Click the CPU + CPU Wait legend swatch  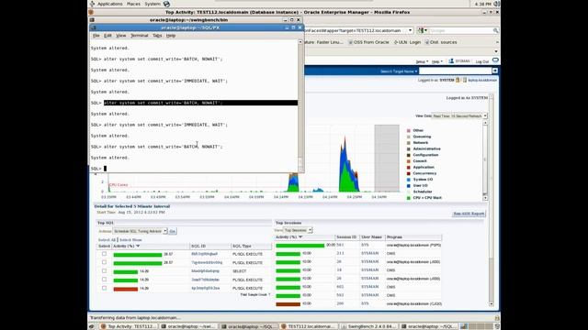pyautogui.click(x=408, y=198)
